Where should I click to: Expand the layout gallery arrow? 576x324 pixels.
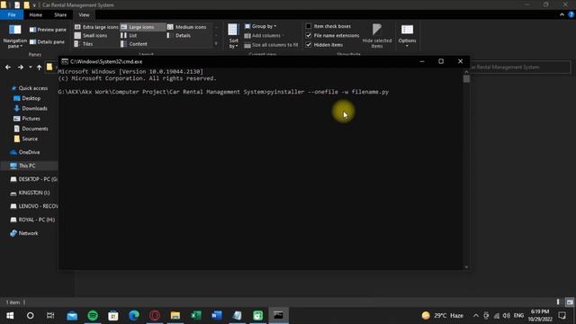216,44
